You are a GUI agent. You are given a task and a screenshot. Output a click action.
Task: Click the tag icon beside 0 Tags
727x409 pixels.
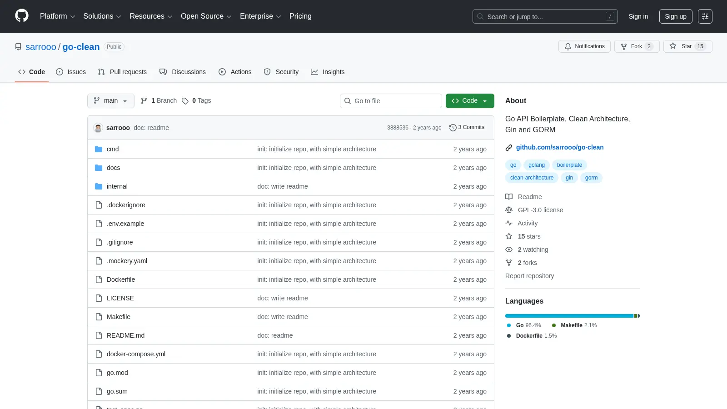click(x=185, y=101)
